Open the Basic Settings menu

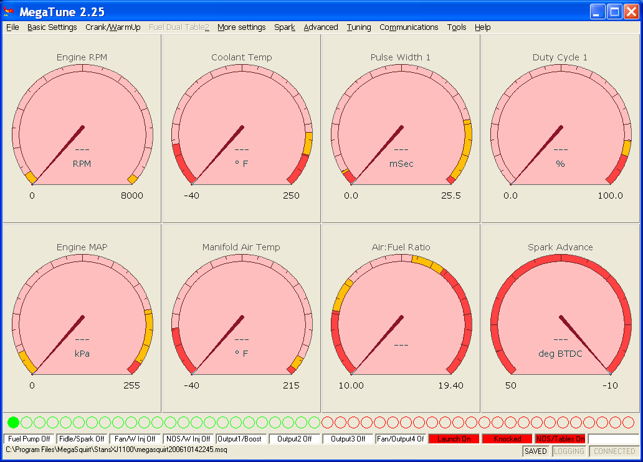click(52, 27)
